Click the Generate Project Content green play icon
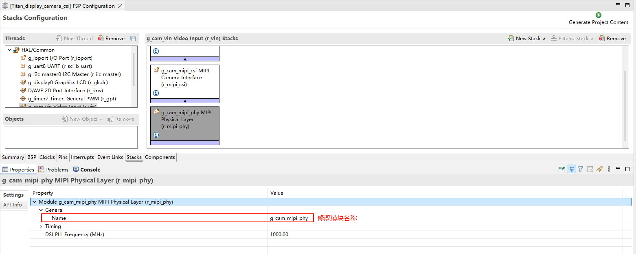The image size is (636, 254). 598,15
